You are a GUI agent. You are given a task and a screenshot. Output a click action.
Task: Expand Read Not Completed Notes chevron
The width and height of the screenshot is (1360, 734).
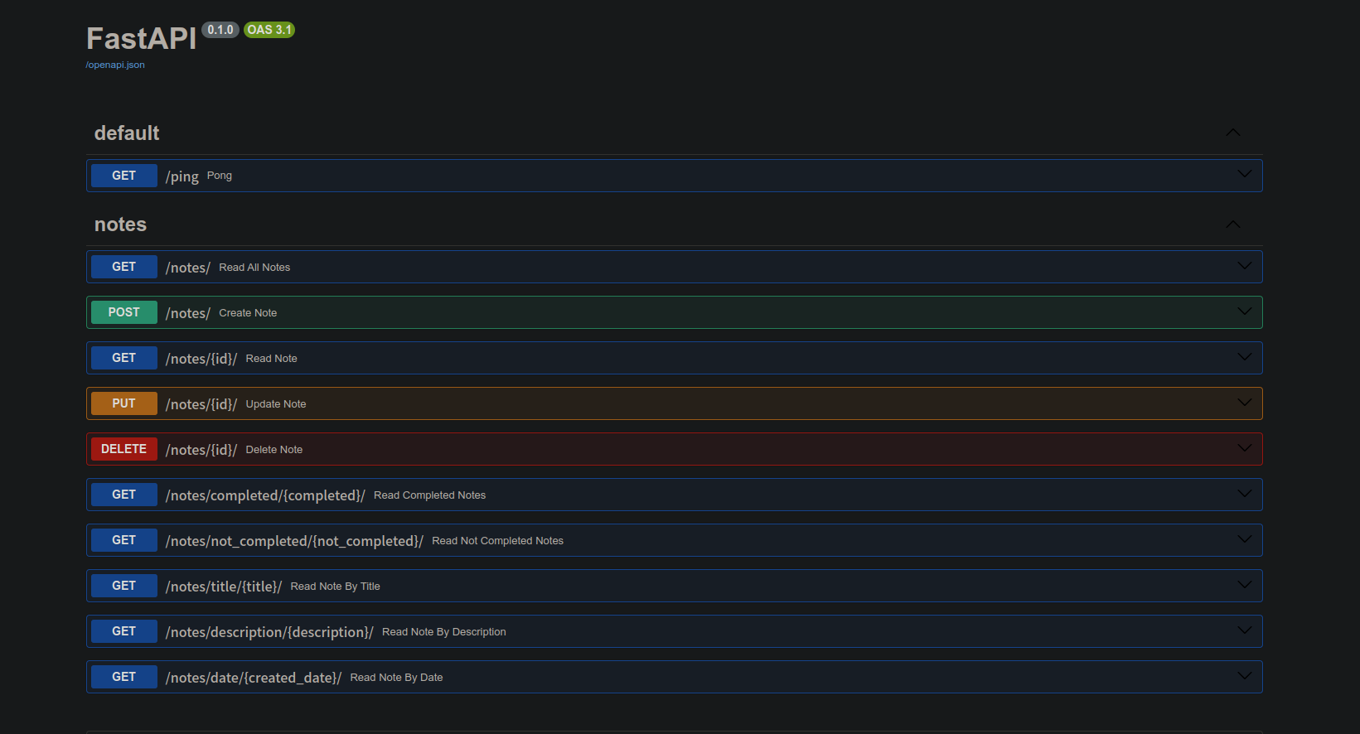click(x=1245, y=539)
